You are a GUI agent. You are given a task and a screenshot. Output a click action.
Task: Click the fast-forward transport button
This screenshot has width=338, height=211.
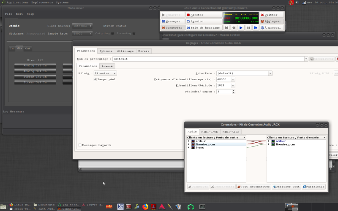tap(256, 28)
